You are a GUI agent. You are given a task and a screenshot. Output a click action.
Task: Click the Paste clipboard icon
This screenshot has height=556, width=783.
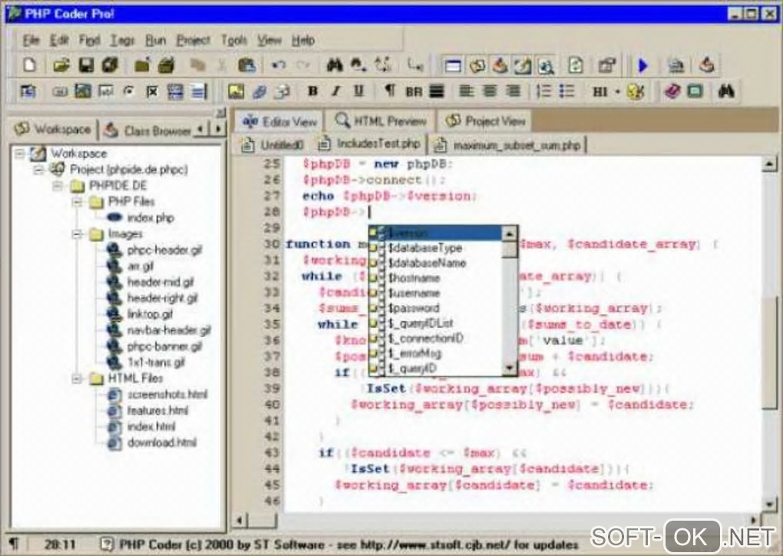[x=246, y=65]
